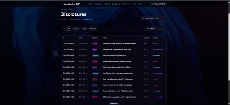This screenshot has height=105, width=230.
Task: Click High badge on CAS-2026-0023 row
Action: tap(94, 49)
